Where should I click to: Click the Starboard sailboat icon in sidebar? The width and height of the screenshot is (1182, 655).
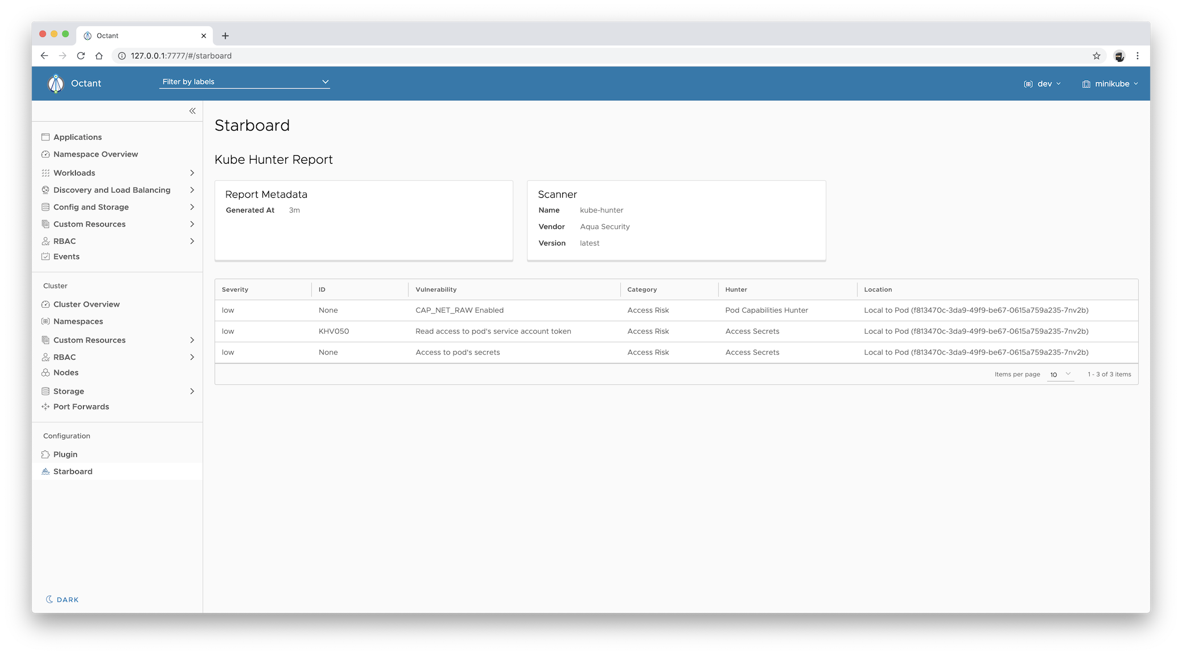click(46, 471)
